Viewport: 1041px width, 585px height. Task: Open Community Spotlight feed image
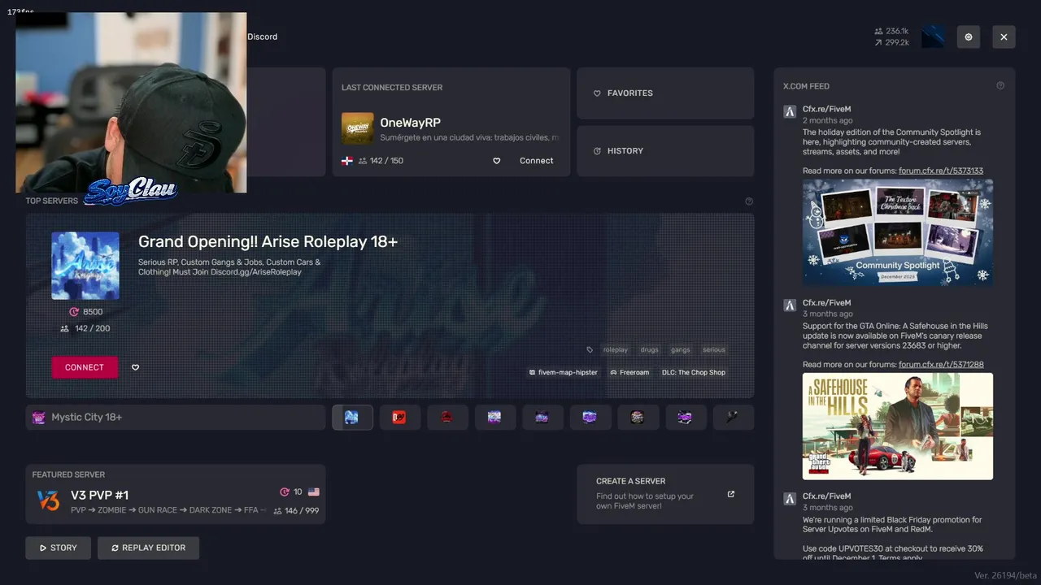click(898, 232)
